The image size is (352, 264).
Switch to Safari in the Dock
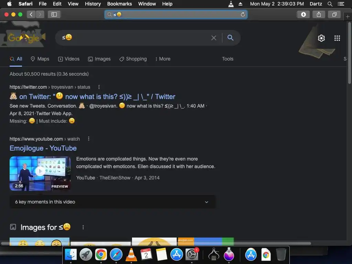[116, 255]
